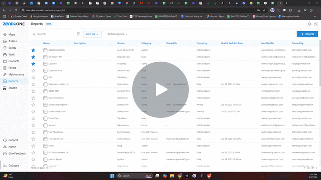Open the Shuttle section
Image resolution: width=321 pixels, height=180 pixels.
12,88
